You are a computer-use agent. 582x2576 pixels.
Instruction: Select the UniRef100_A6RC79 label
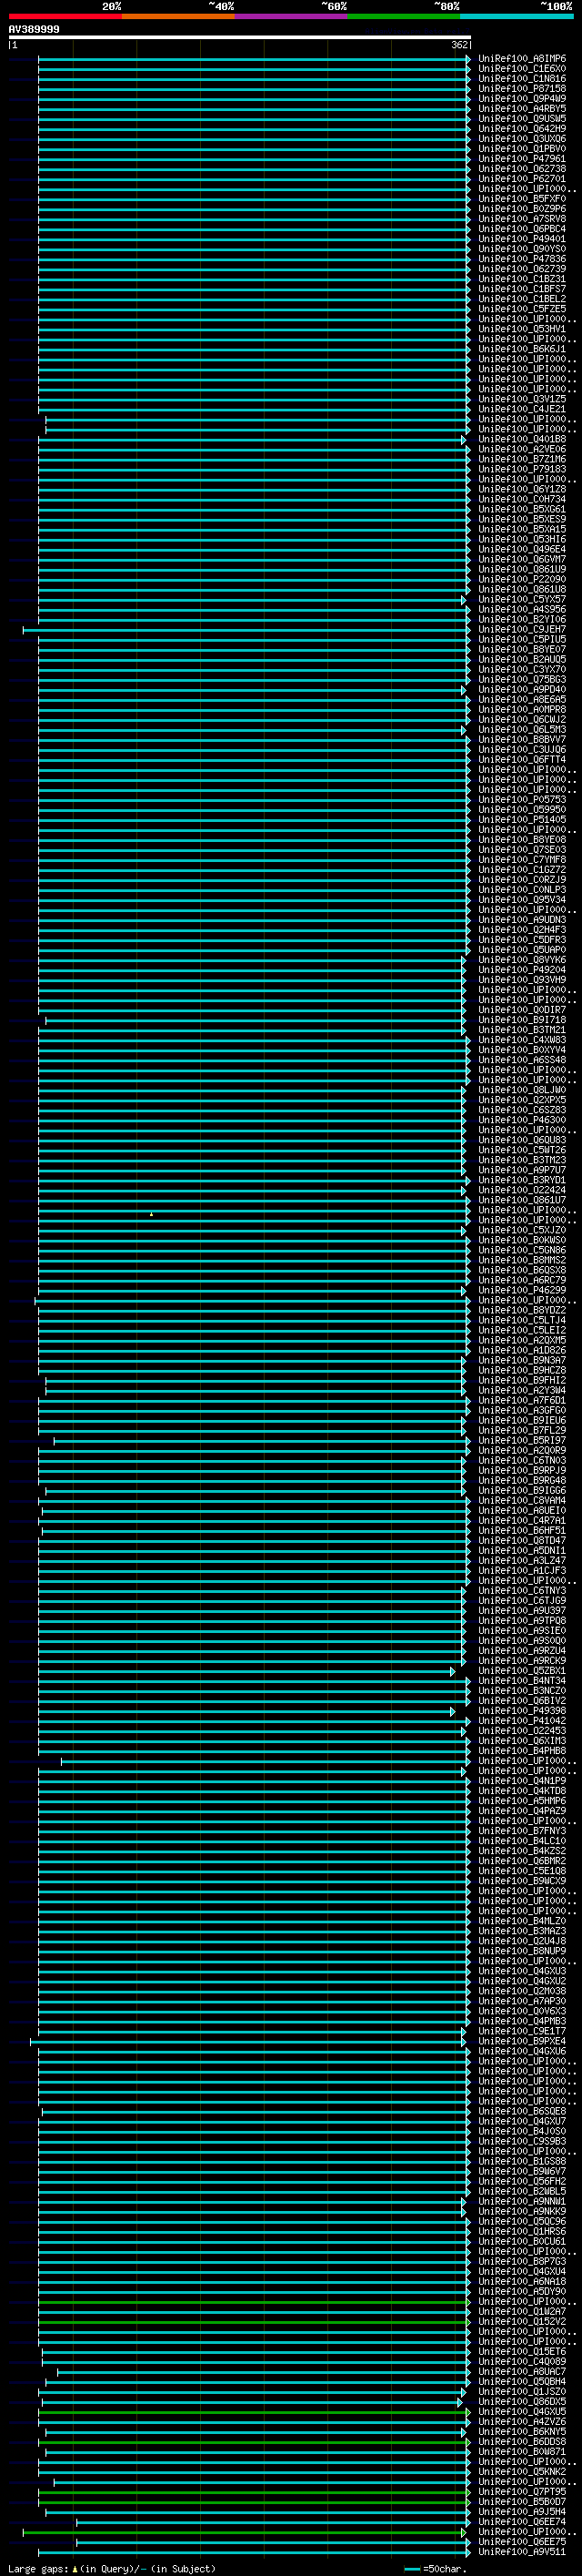tap(521, 1280)
